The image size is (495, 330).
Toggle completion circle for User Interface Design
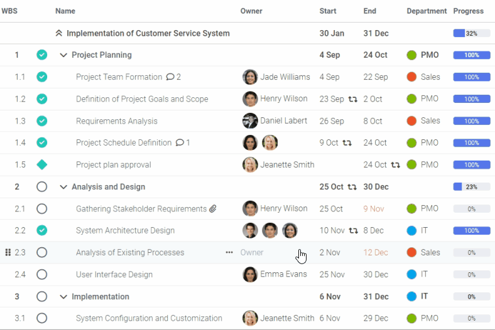(x=41, y=275)
